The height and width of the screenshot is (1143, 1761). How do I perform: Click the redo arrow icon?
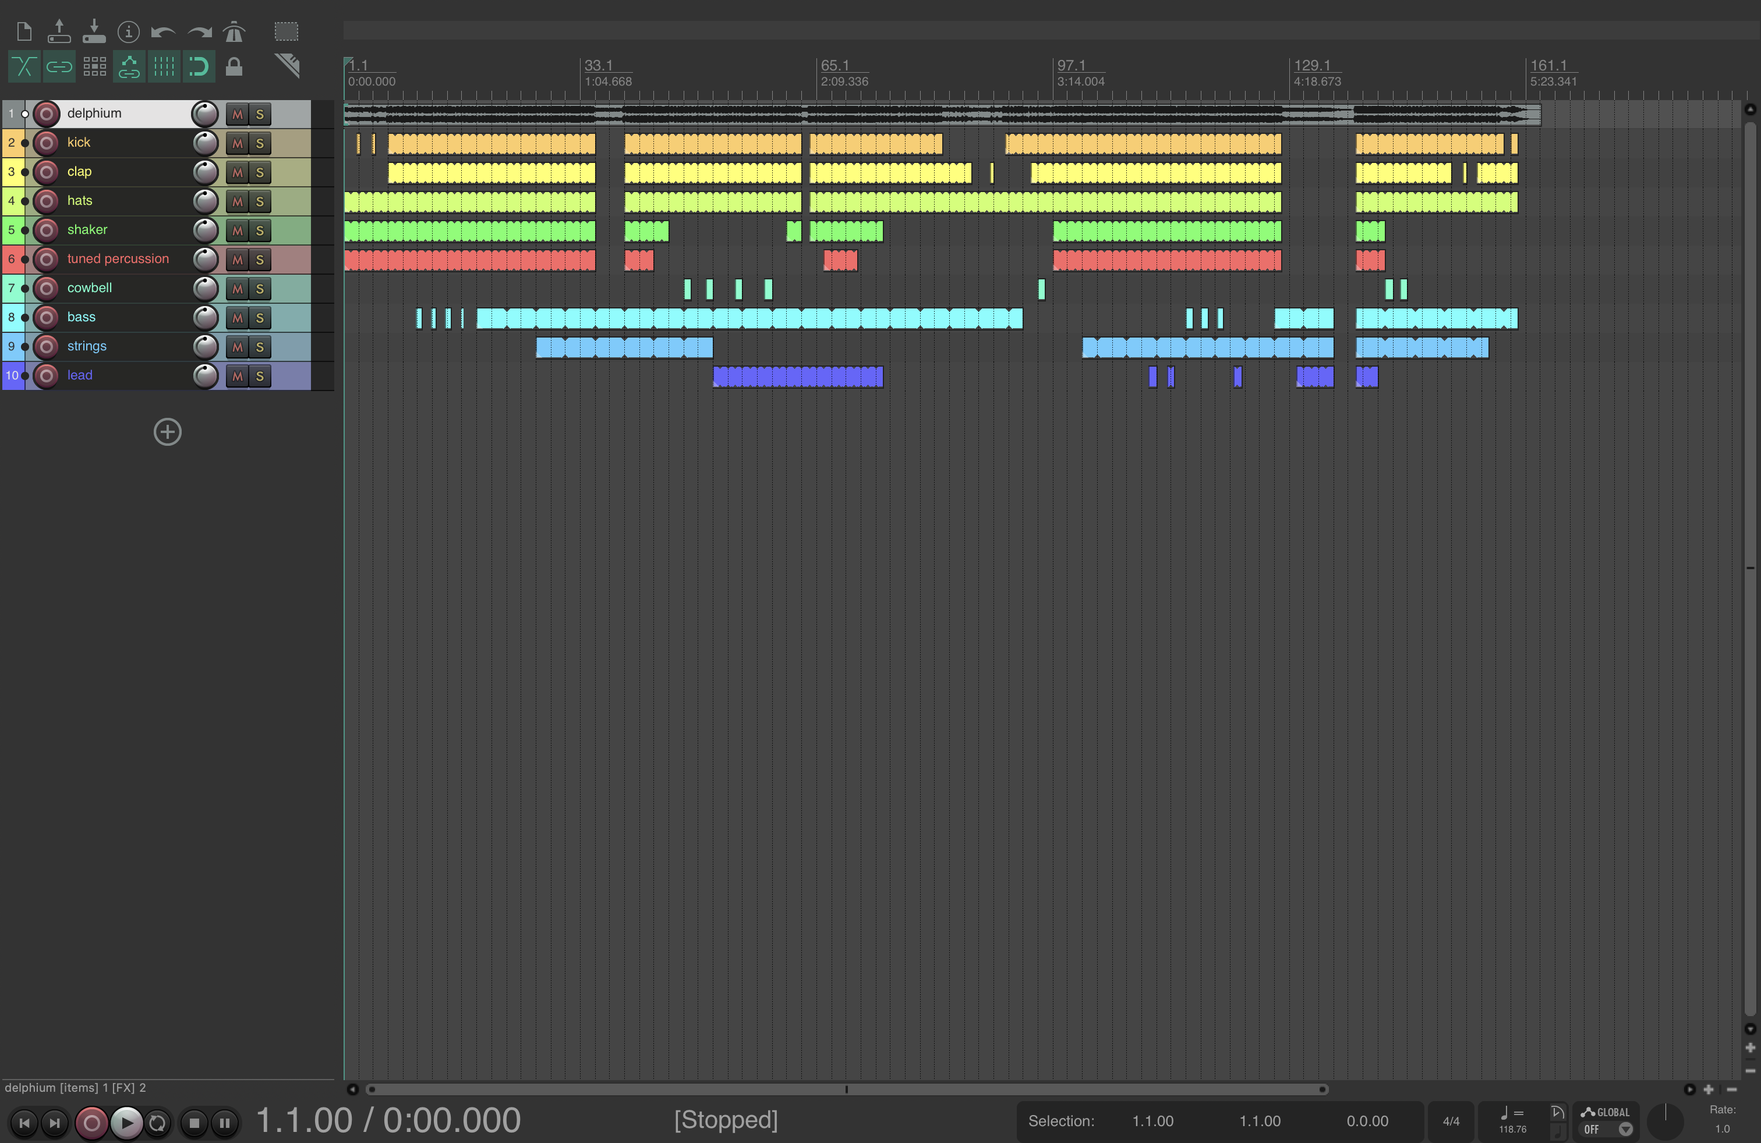tap(199, 32)
